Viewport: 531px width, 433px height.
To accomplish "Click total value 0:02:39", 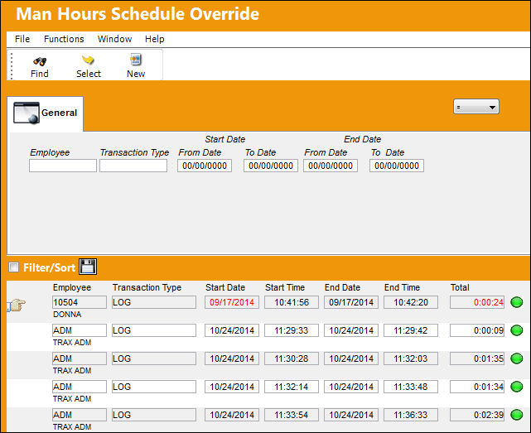I will (477, 415).
